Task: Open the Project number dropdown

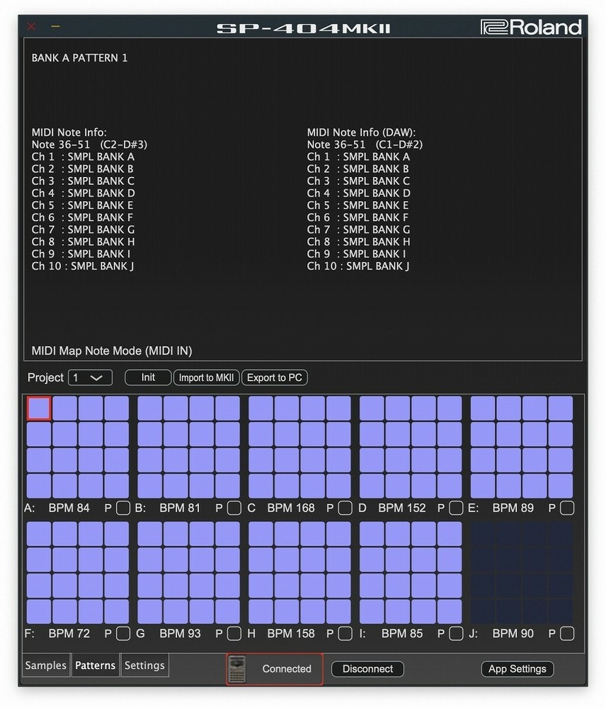Action: pos(90,377)
